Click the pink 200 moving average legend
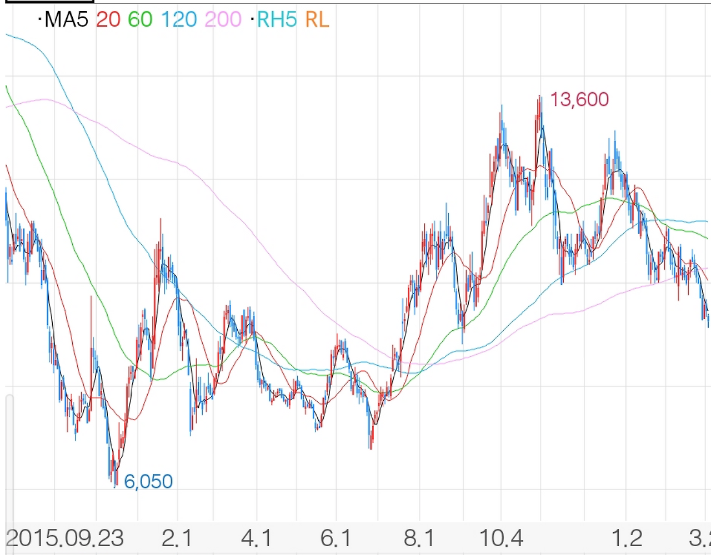Image resolution: width=711 pixels, height=555 pixels. (x=223, y=19)
